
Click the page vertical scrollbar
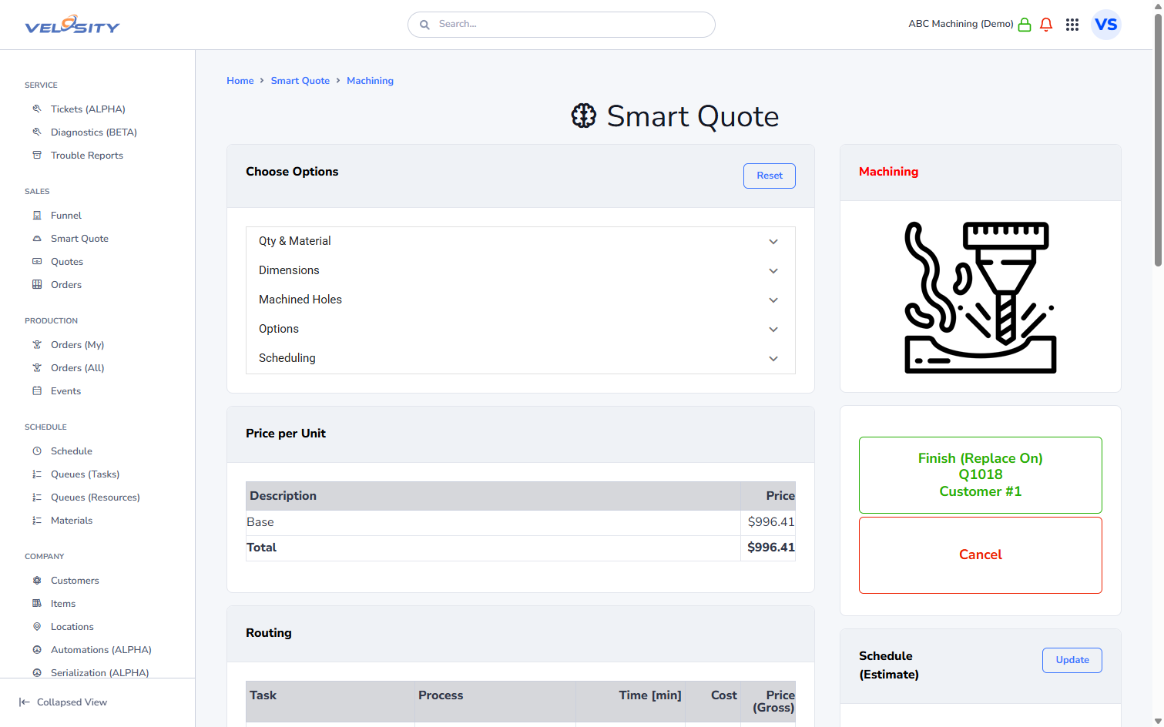point(1158,139)
